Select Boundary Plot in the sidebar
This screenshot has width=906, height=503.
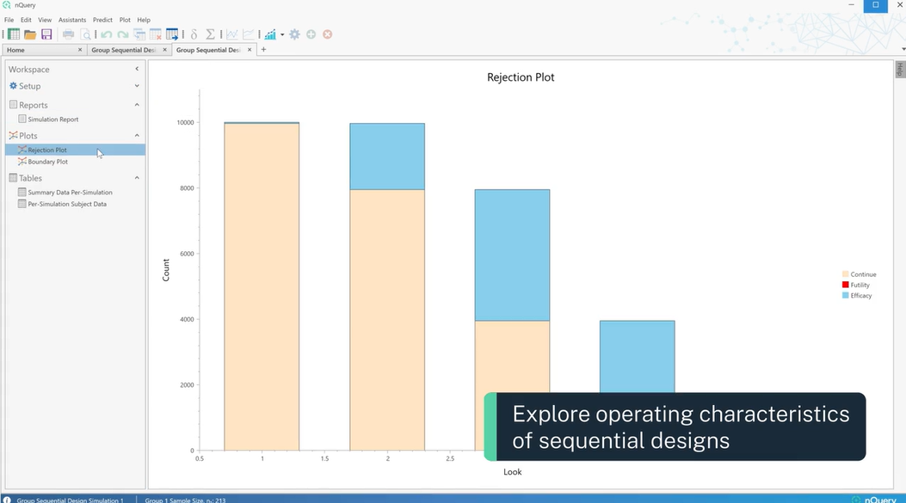(x=49, y=161)
